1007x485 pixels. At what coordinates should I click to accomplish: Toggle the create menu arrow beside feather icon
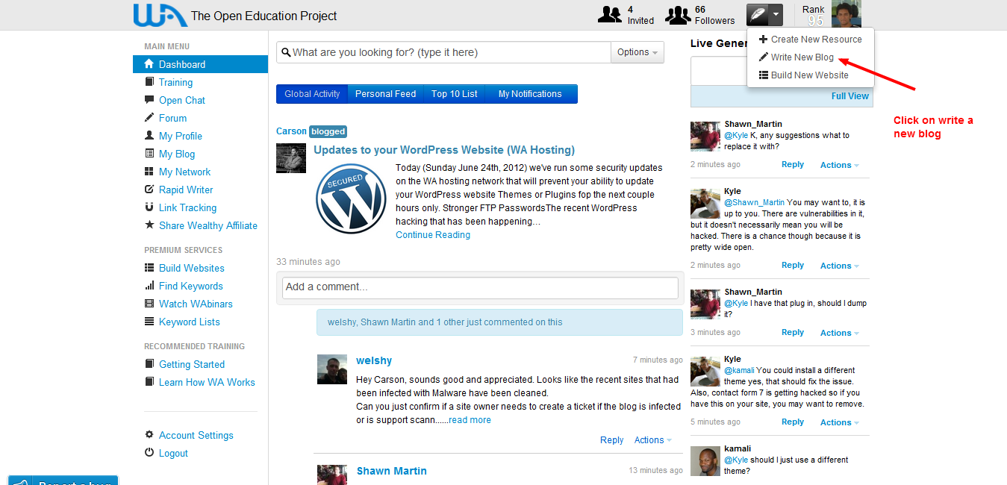point(776,15)
